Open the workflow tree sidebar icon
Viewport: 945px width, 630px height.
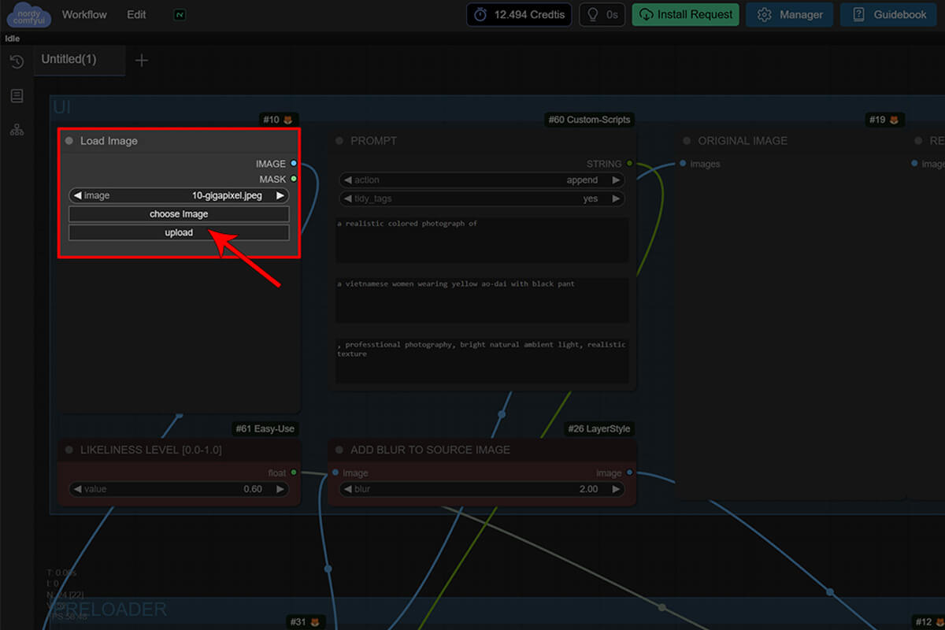click(17, 130)
